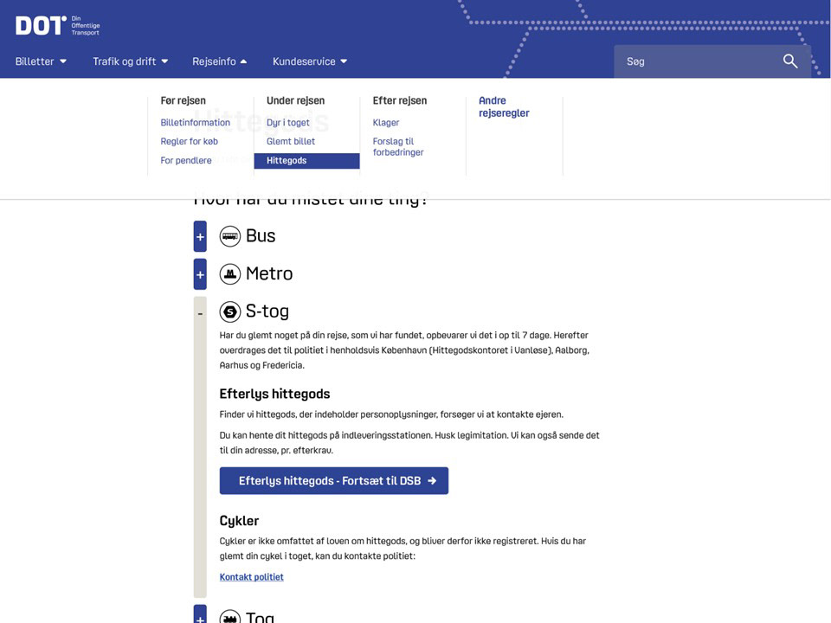Open the Kundeservice dropdown menu

pyautogui.click(x=310, y=61)
